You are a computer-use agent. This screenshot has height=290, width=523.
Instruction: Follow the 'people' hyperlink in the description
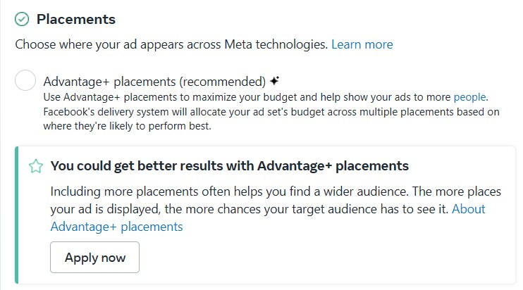click(469, 97)
